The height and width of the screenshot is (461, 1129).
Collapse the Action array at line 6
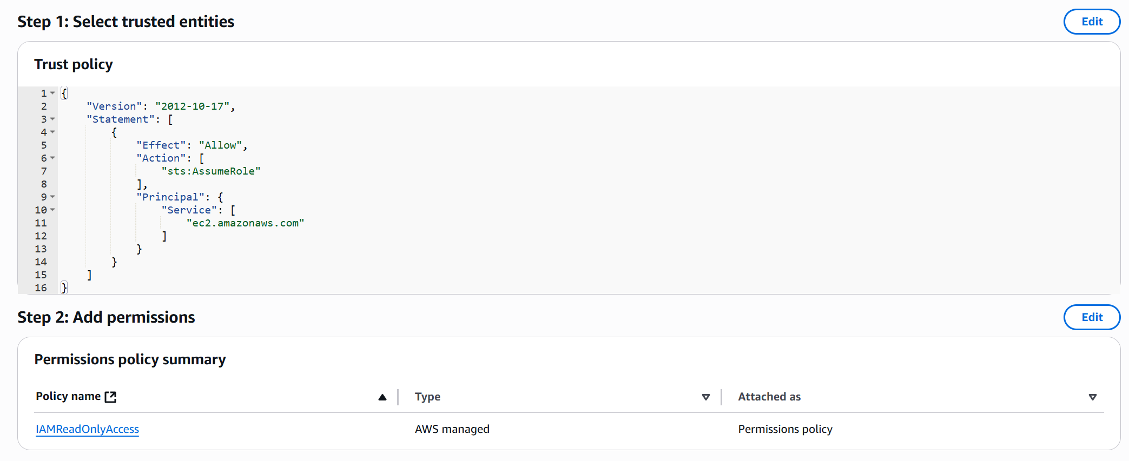[52, 158]
